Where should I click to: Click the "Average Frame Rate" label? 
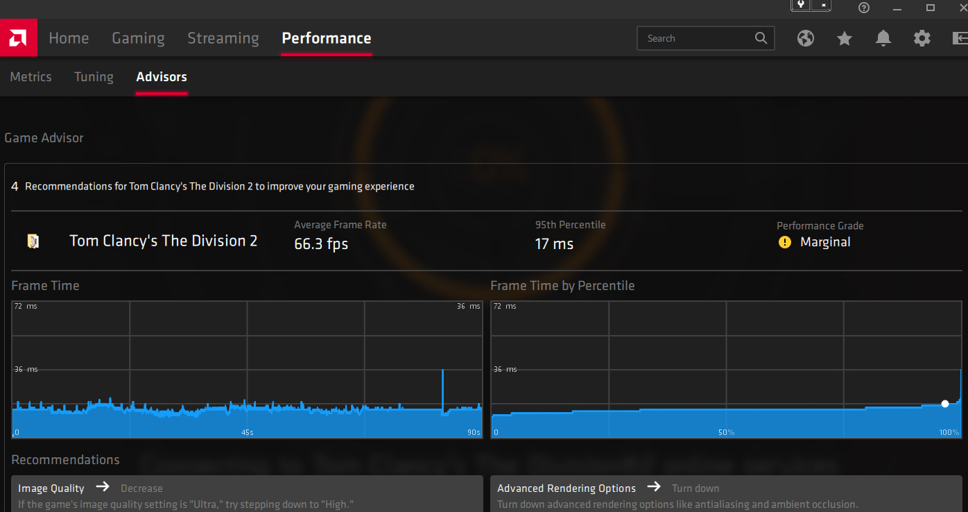click(x=340, y=225)
